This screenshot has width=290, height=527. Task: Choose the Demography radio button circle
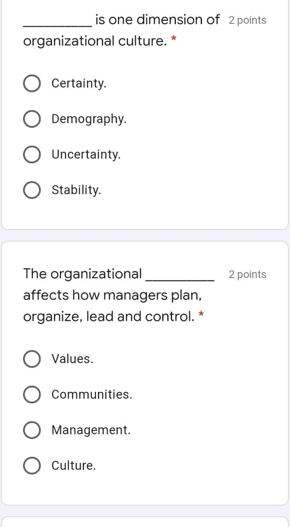tap(32, 119)
